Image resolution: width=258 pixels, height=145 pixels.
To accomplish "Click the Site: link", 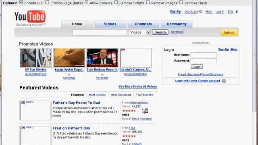I will click(x=231, y=12).
